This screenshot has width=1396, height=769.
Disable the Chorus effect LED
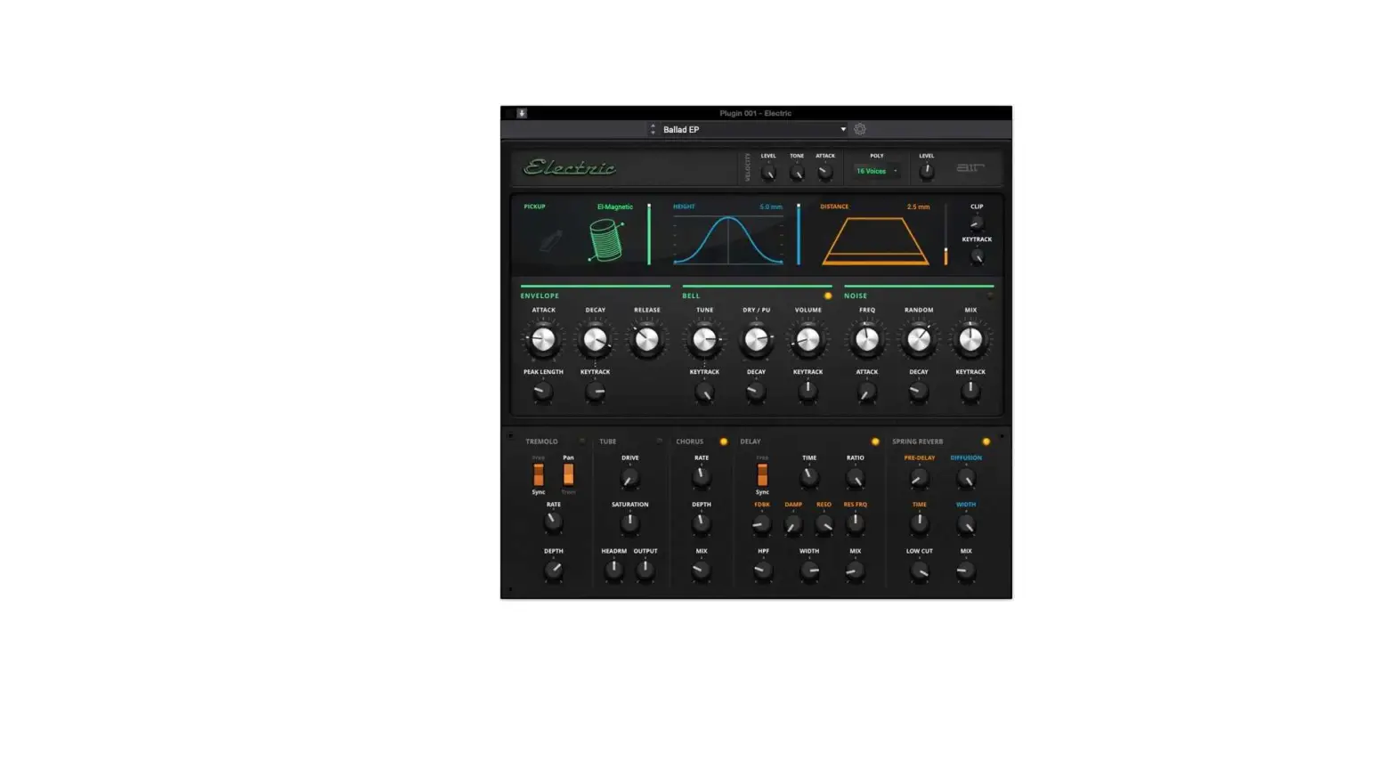724,441
